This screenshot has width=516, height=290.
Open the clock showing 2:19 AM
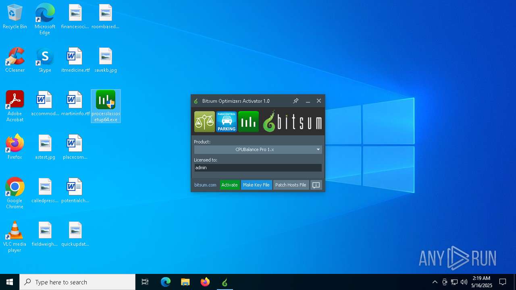[x=482, y=282]
